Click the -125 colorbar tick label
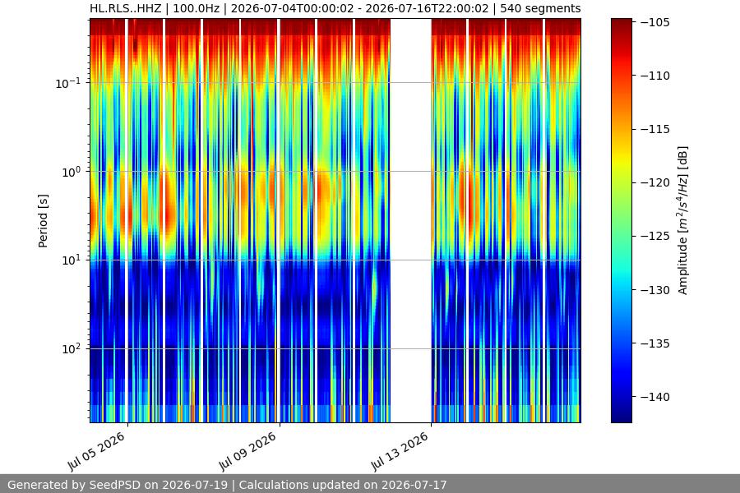The image size is (740, 493). (x=655, y=237)
